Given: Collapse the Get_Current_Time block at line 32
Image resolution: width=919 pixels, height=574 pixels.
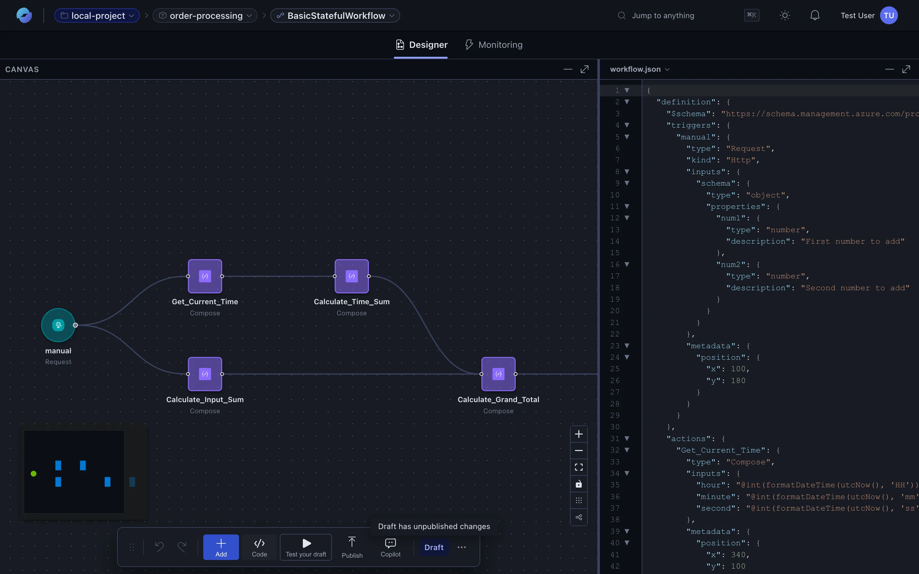Looking at the screenshot, I should 627,450.
